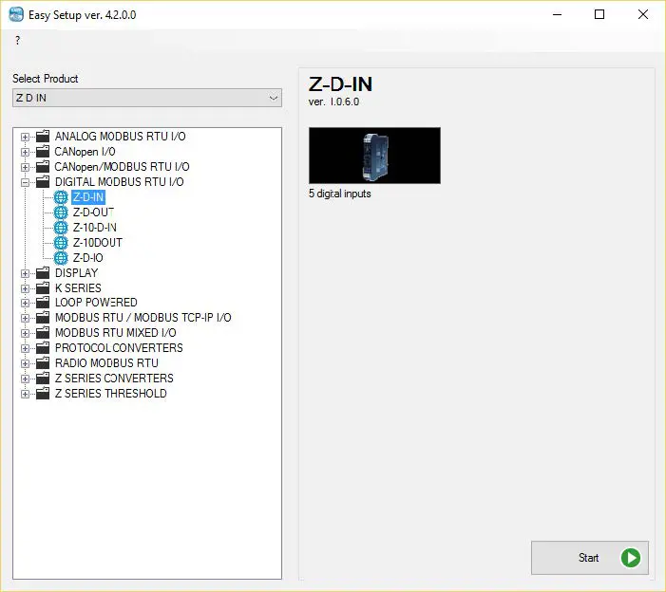This screenshot has height=592, width=666.
Task: Click the DIGITAL MODBUS RTU I/O folder icon
Action: coord(43,182)
